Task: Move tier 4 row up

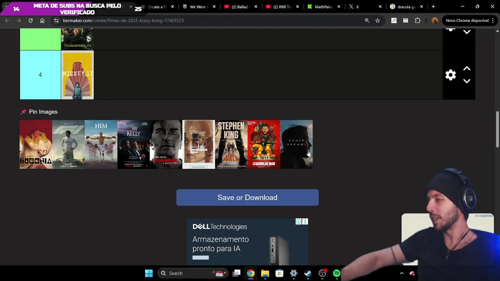Action: 467,69
